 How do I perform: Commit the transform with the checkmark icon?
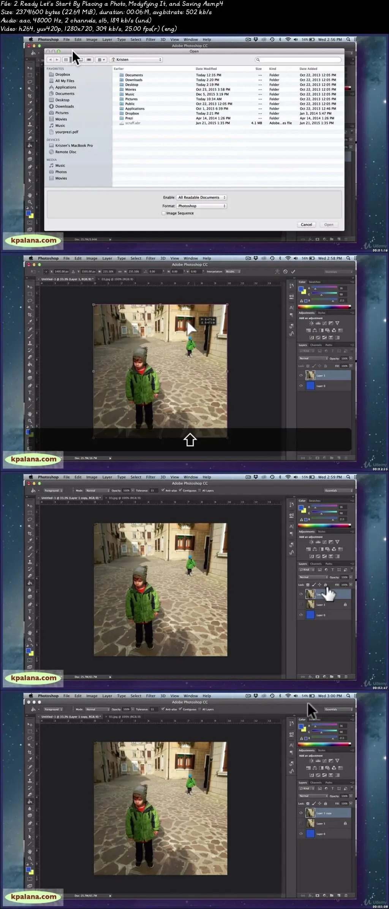point(293,272)
